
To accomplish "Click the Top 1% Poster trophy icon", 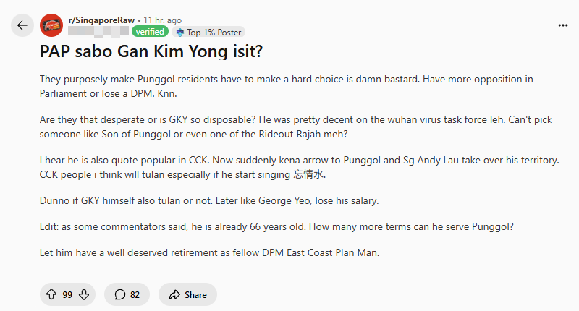I will [180, 32].
